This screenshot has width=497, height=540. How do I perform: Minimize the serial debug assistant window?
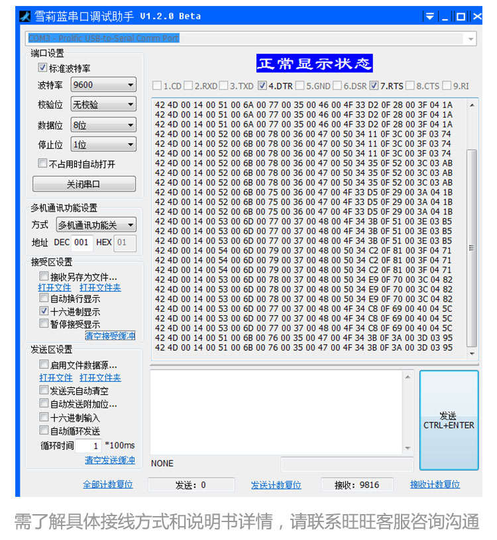445,16
